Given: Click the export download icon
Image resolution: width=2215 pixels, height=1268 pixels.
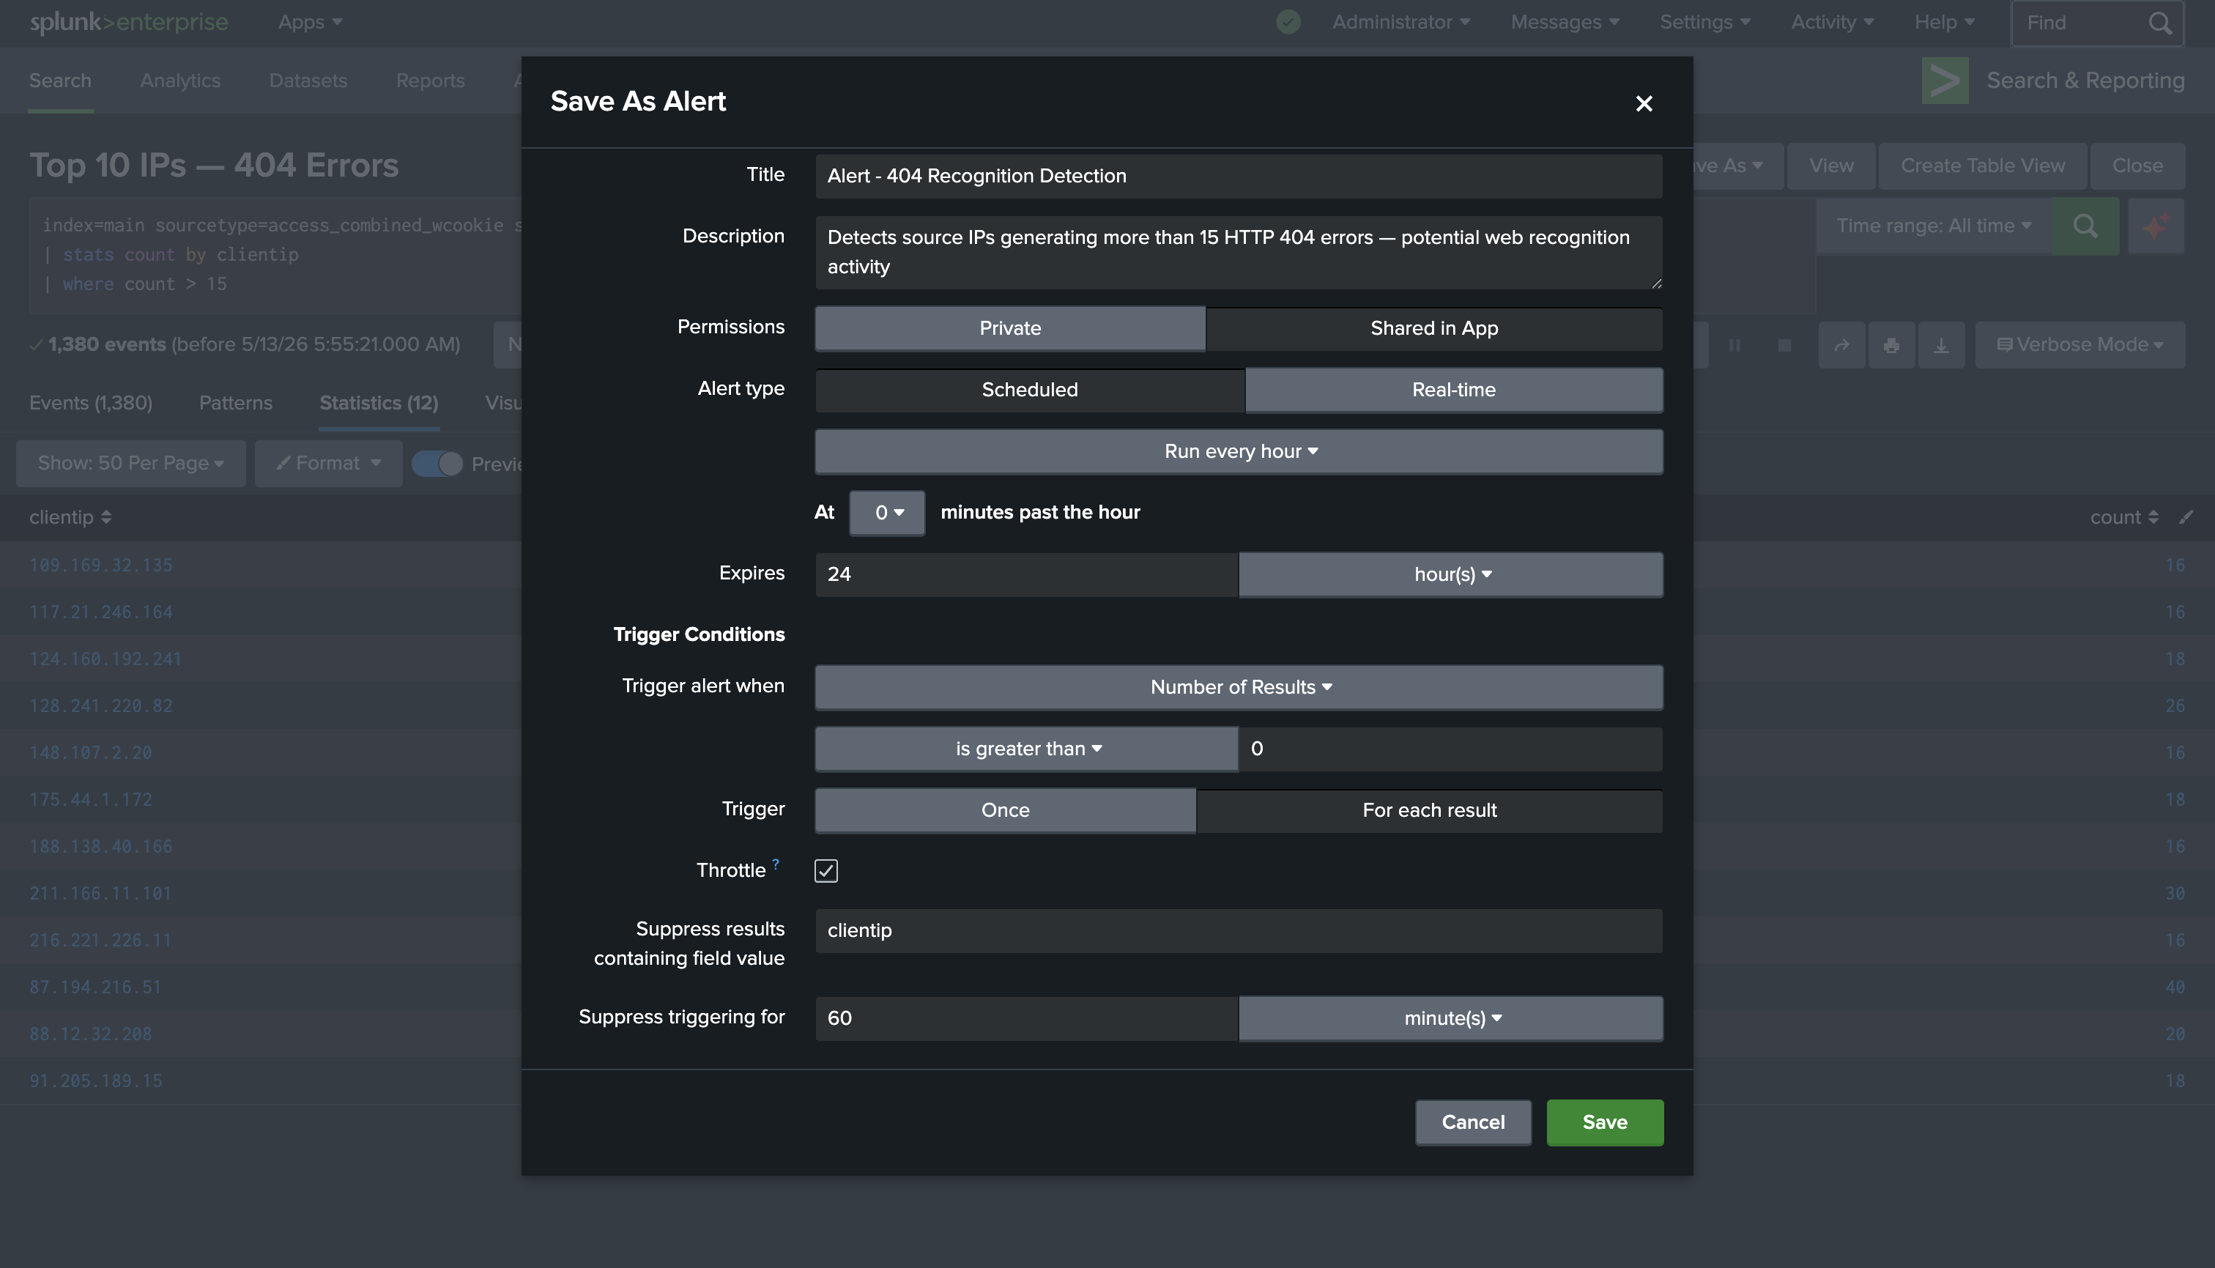Looking at the screenshot, I should 1941,345.
